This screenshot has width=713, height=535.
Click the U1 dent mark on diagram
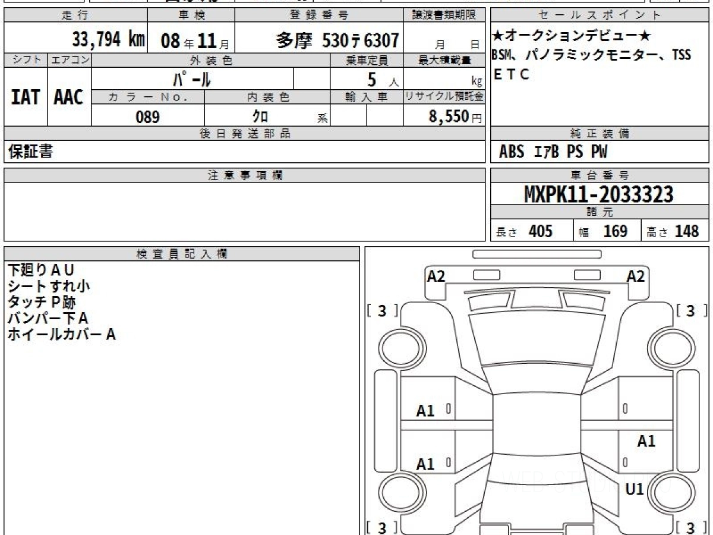coord(635,490)
